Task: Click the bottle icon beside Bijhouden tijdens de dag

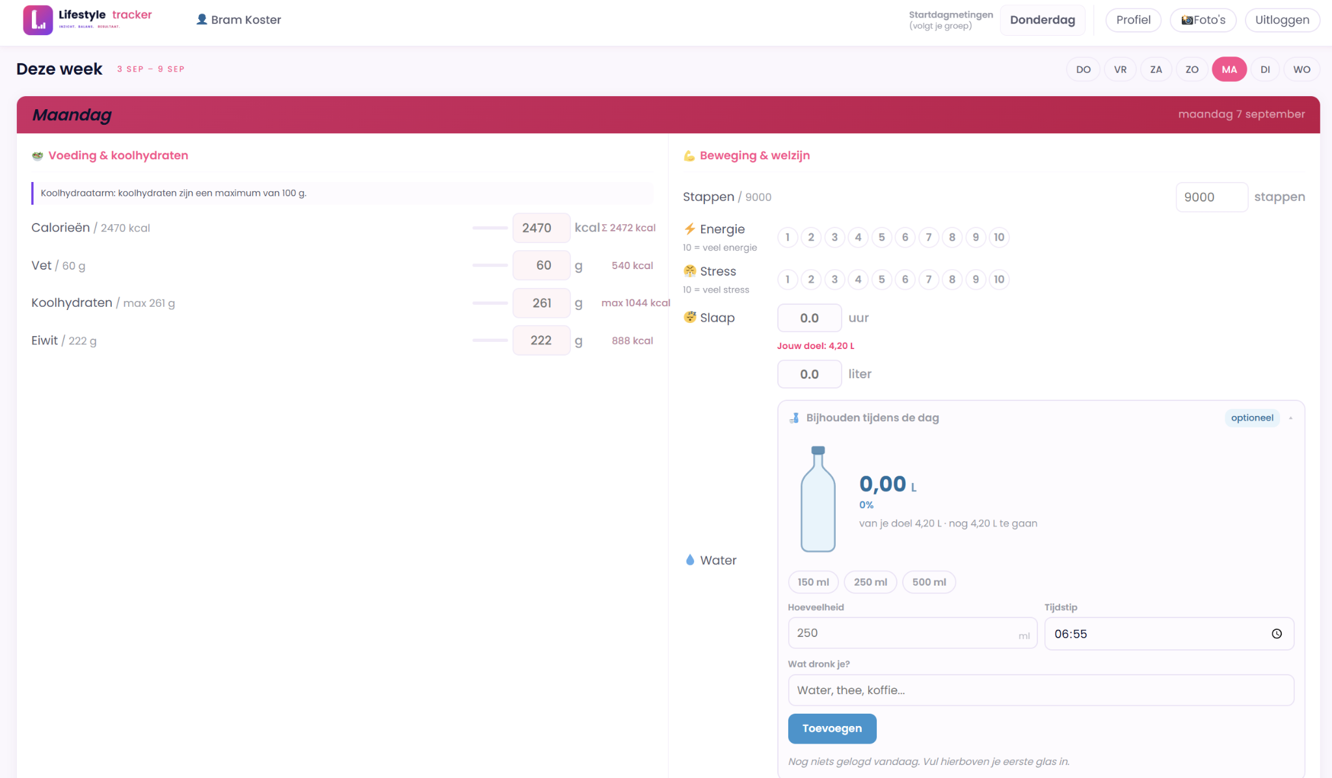Action: pyautogui.click(x=794, y=418)
